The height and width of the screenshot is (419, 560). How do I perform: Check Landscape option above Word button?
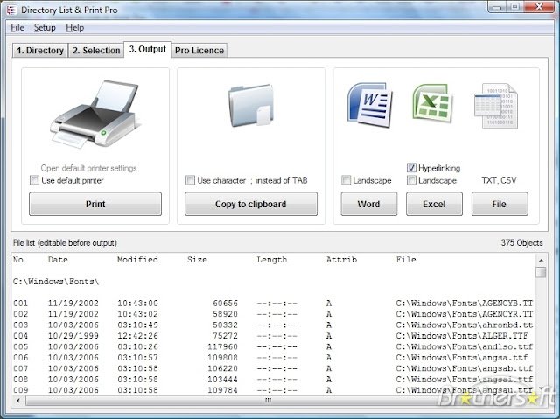(346, 180)
